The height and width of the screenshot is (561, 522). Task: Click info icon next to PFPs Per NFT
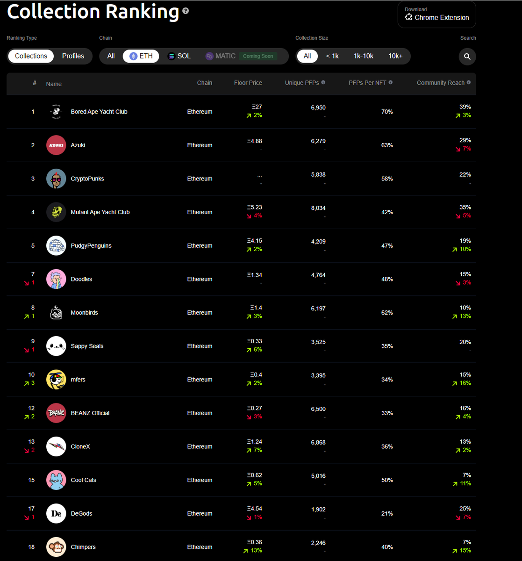(x=390, y=82)
